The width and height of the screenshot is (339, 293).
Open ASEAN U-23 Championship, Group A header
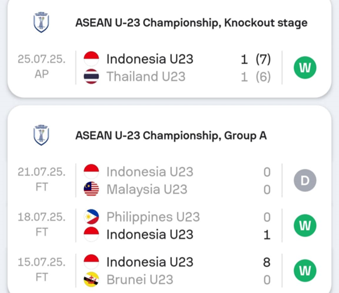171,135
